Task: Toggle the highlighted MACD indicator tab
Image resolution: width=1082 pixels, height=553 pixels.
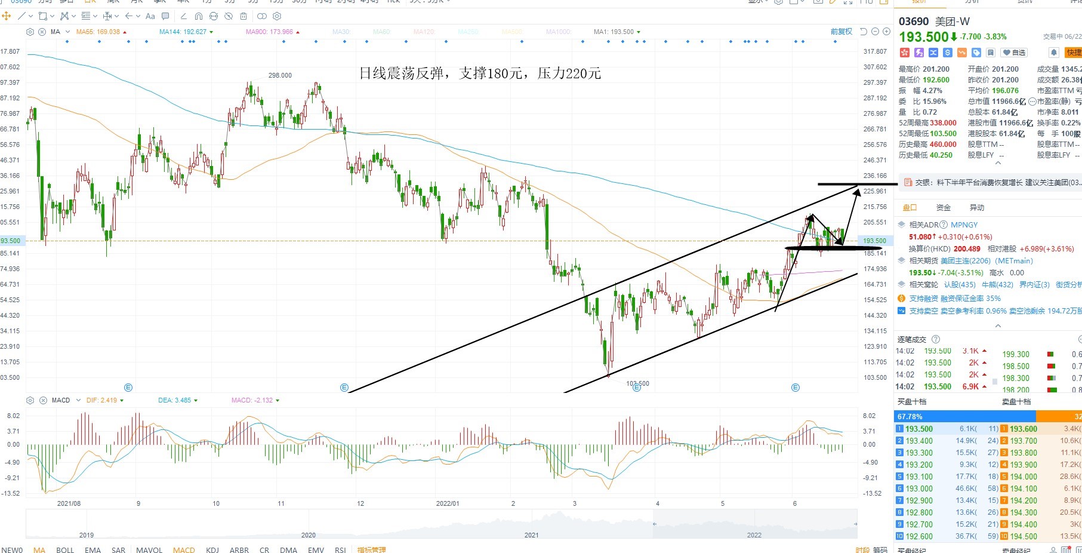Action: coord(184,549)
